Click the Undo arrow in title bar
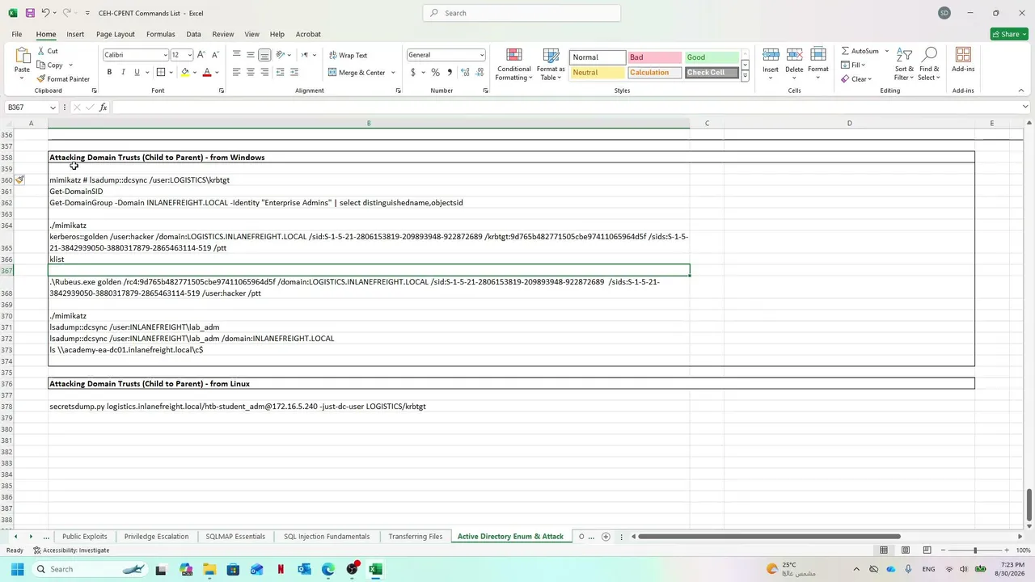1035x582 pixels. (46, 13)
